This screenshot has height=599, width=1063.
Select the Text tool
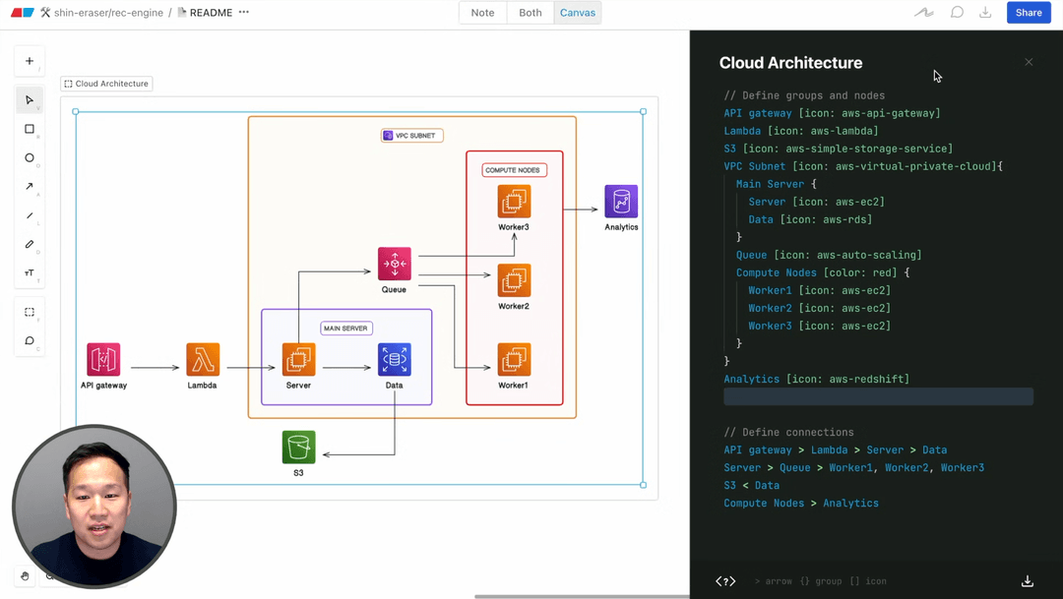click(x=30, y=272)
